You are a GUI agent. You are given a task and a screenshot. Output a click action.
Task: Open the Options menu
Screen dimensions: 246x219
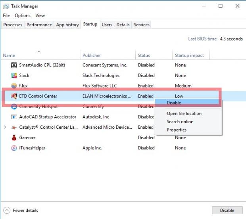click(23, 16)
